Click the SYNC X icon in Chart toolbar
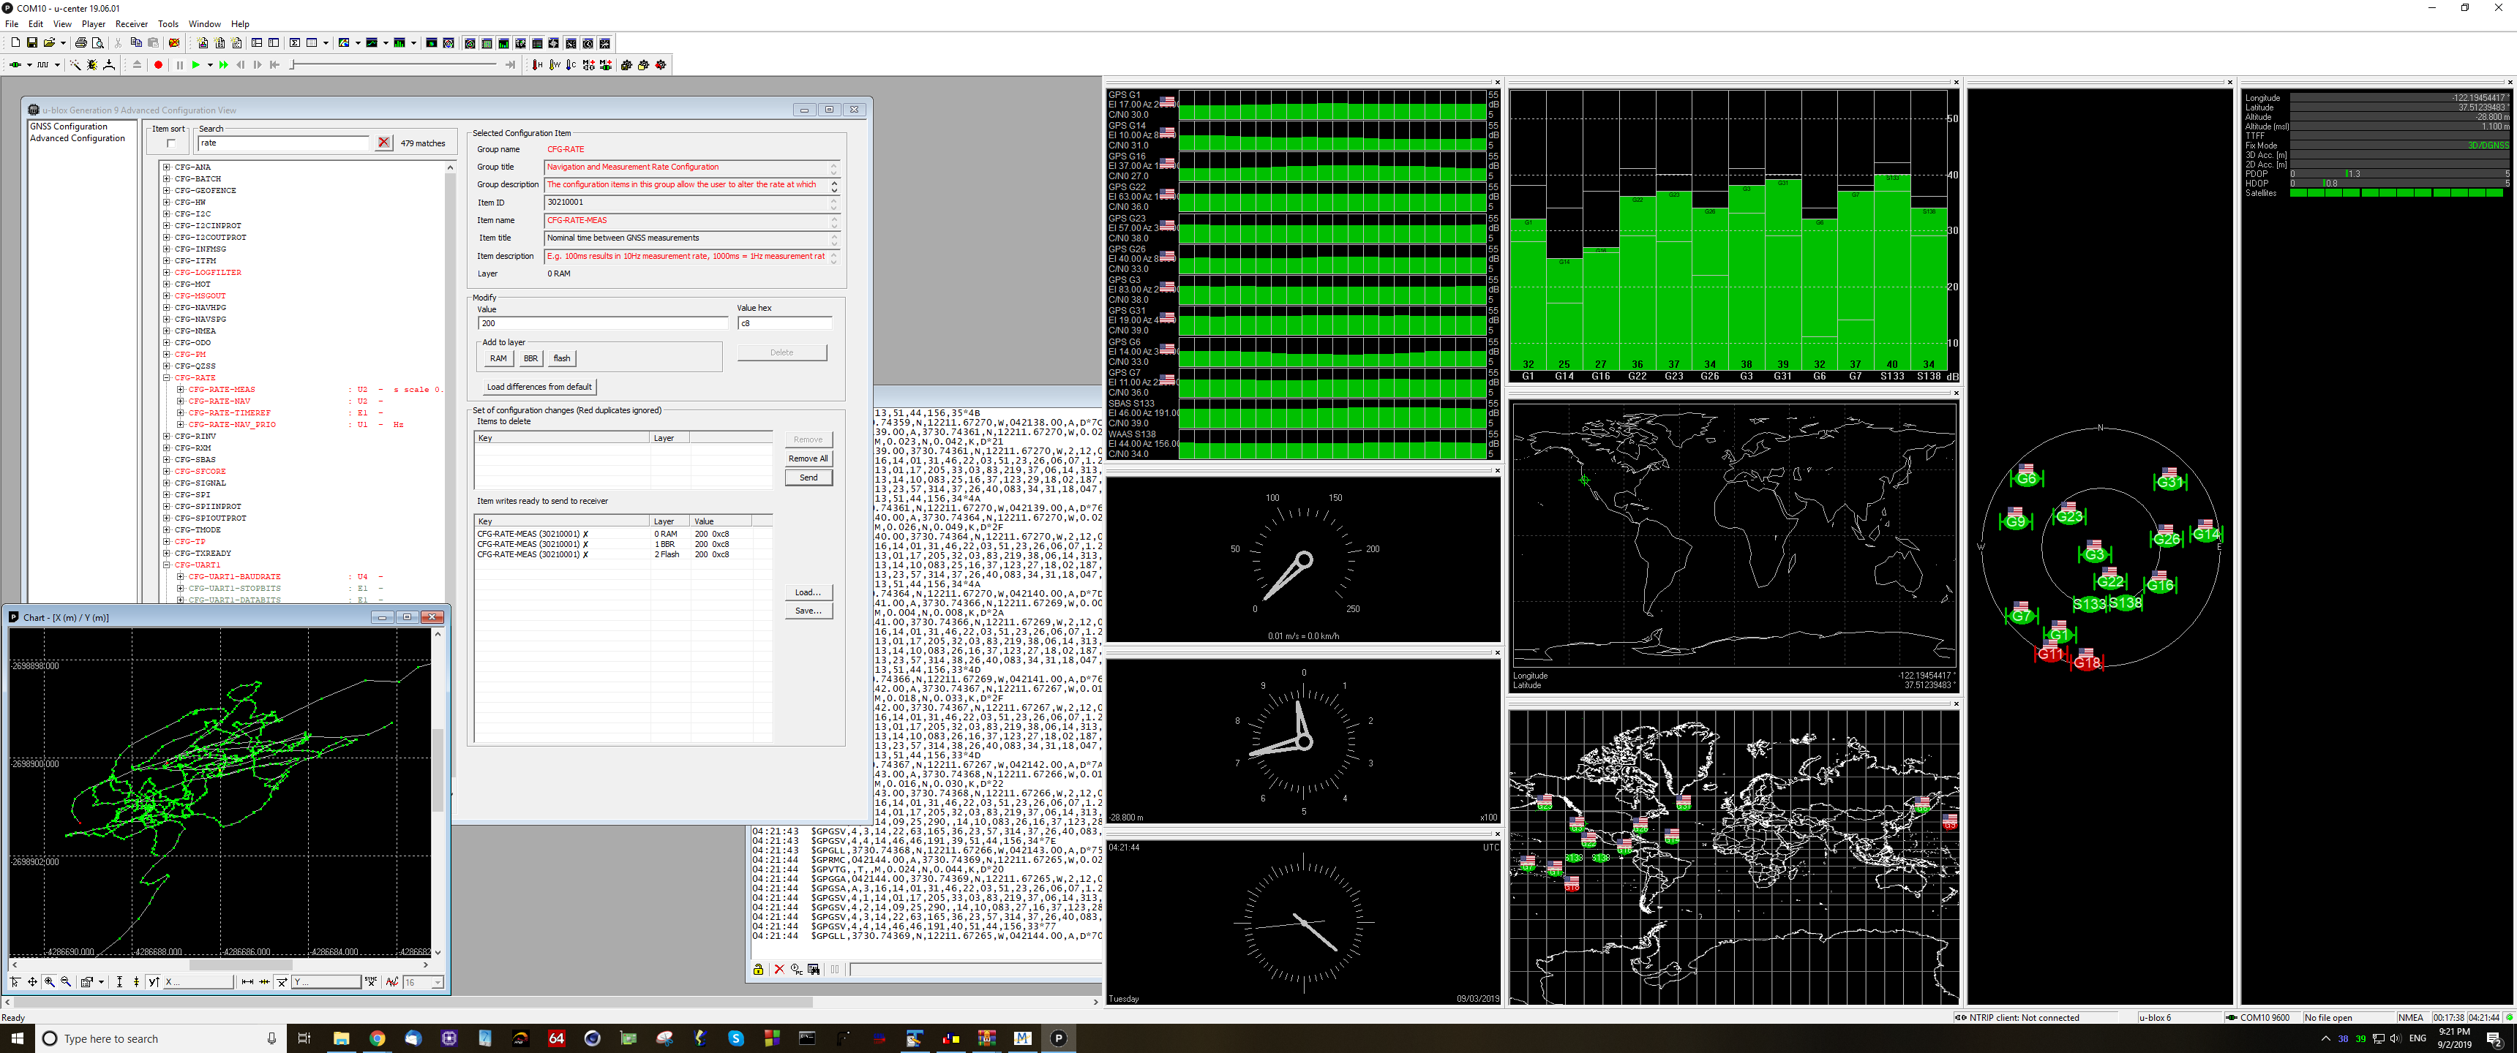 [371, 981]
